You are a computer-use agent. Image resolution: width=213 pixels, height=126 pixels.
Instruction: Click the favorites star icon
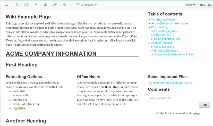[x=65, y=5]
